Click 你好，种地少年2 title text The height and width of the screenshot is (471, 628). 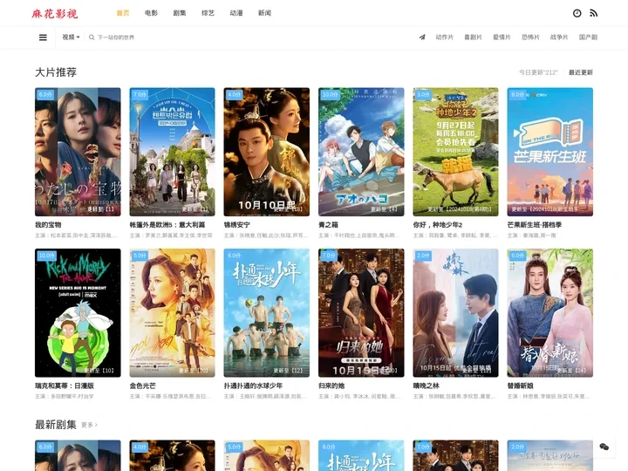[438, 225]
